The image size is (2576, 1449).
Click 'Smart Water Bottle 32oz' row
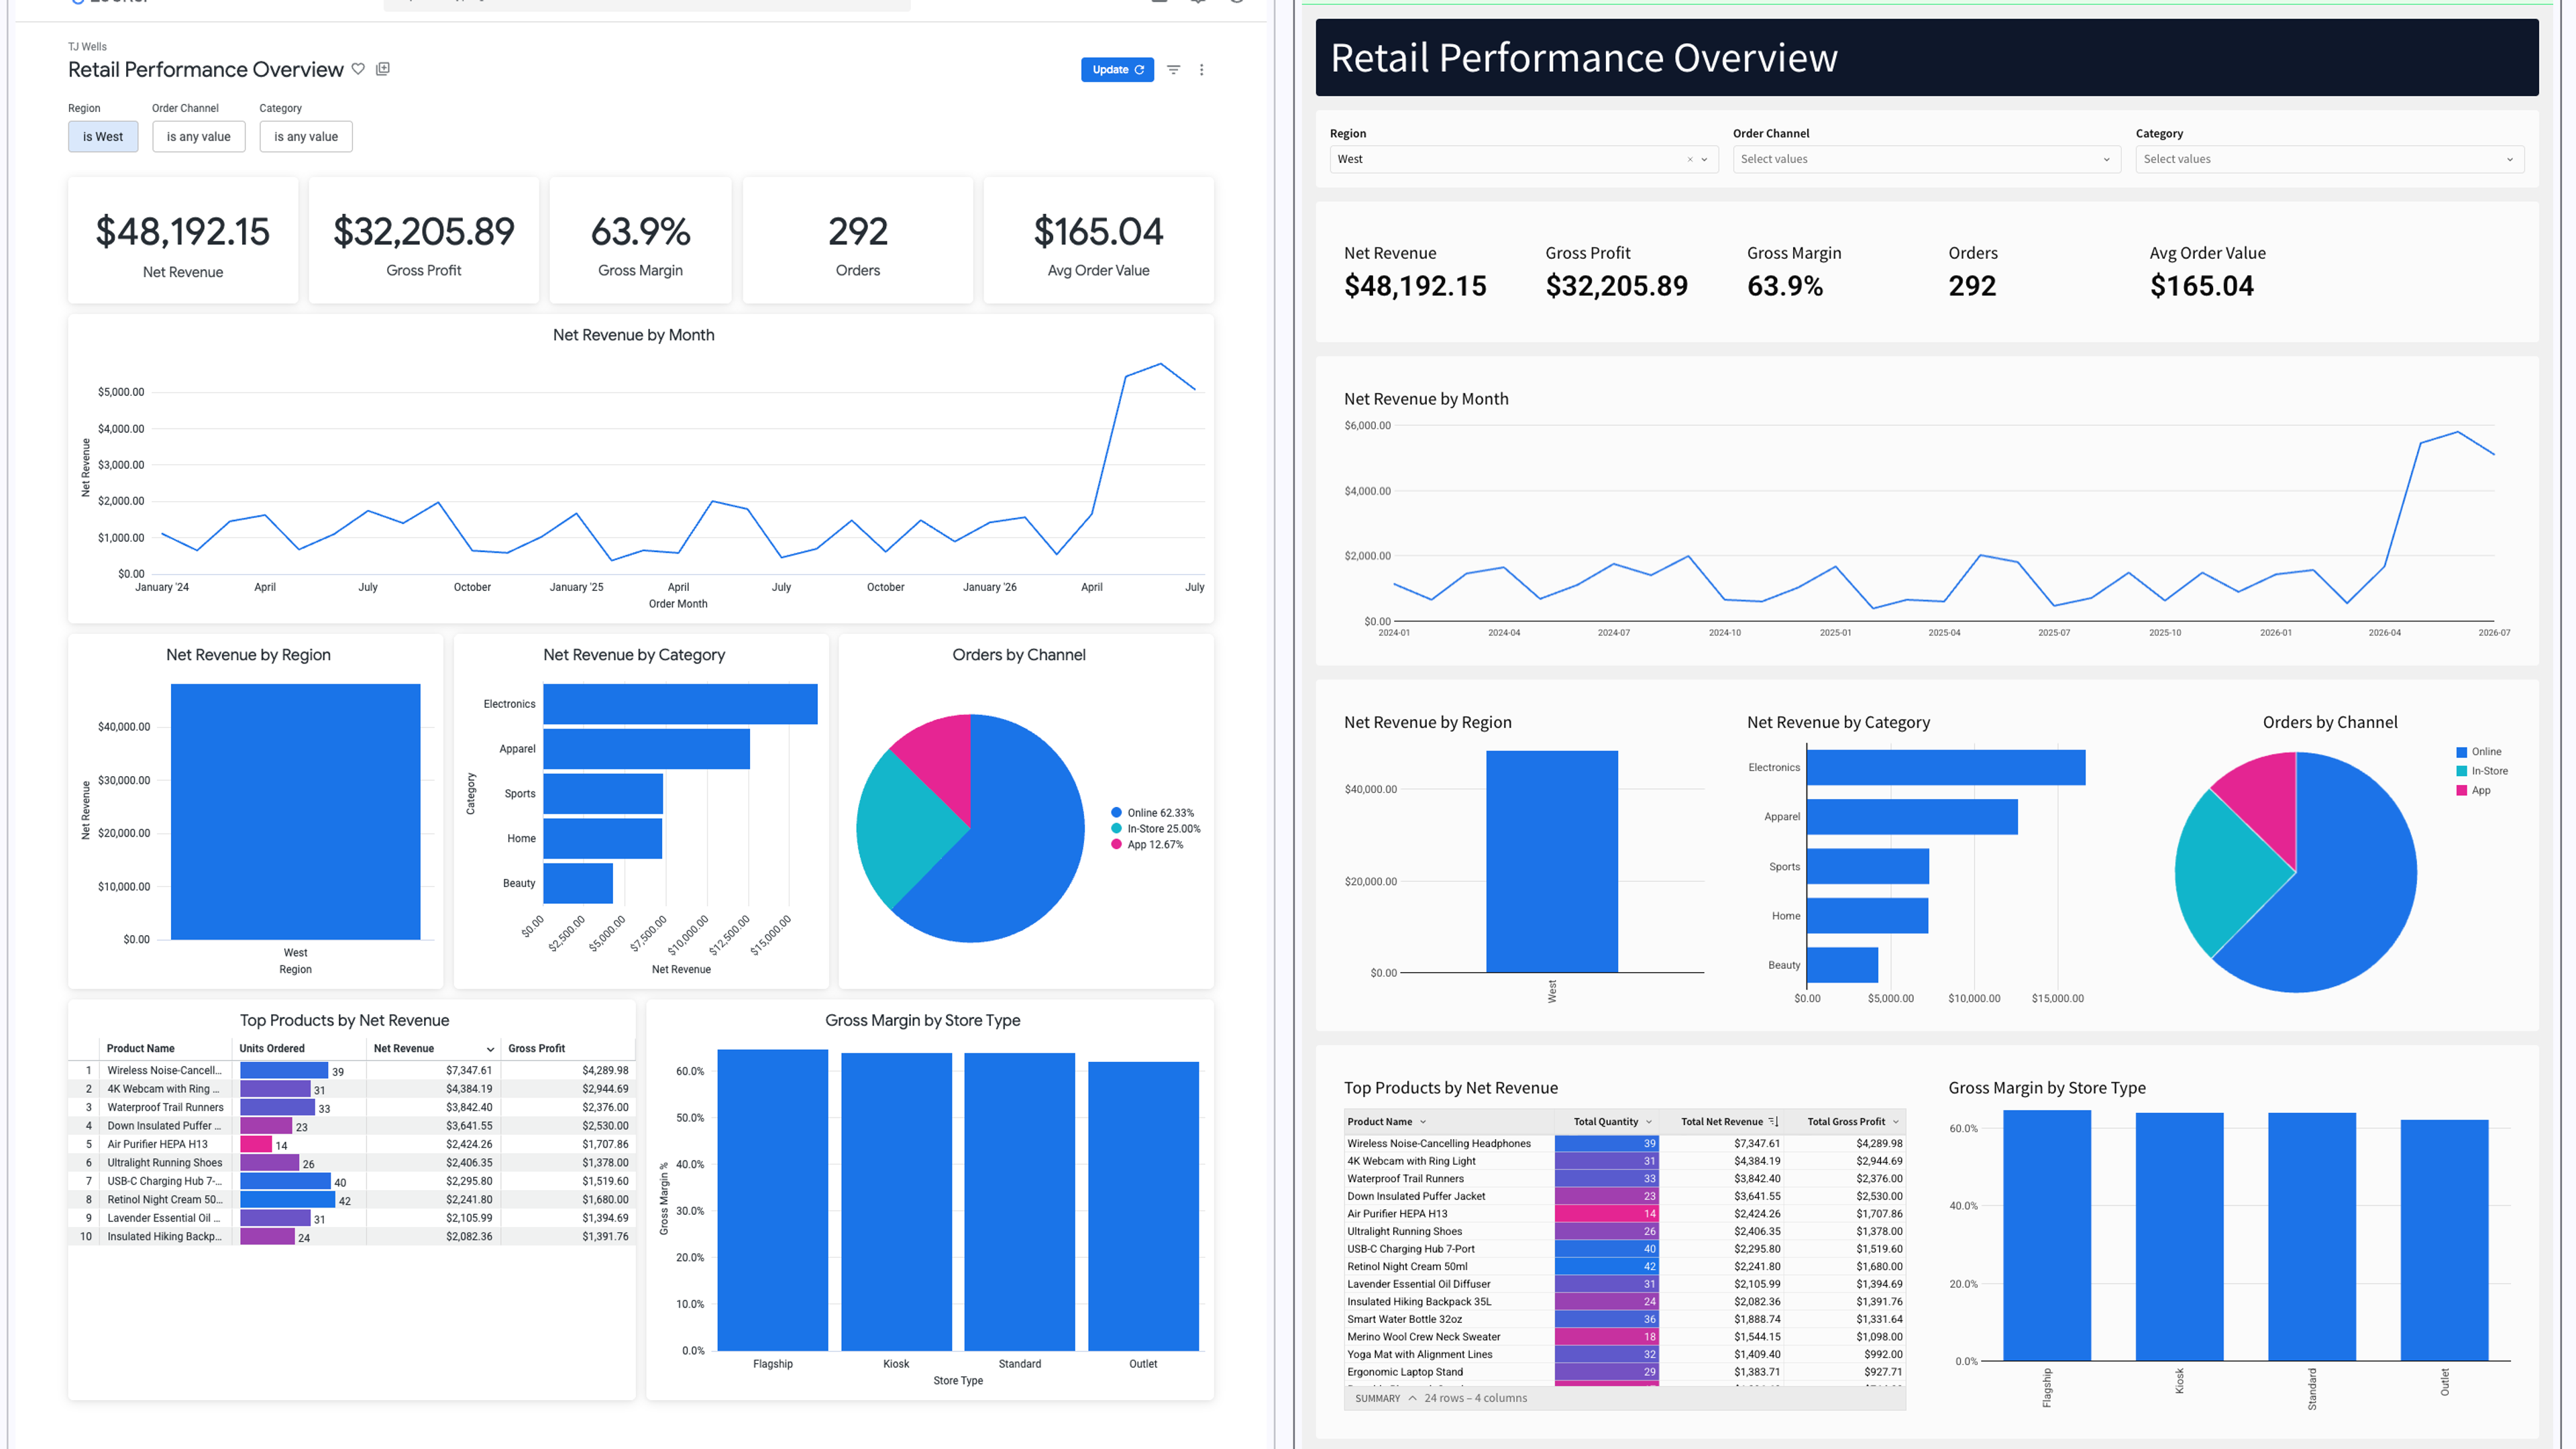pyautogui.click(x=1624, y=1319)
